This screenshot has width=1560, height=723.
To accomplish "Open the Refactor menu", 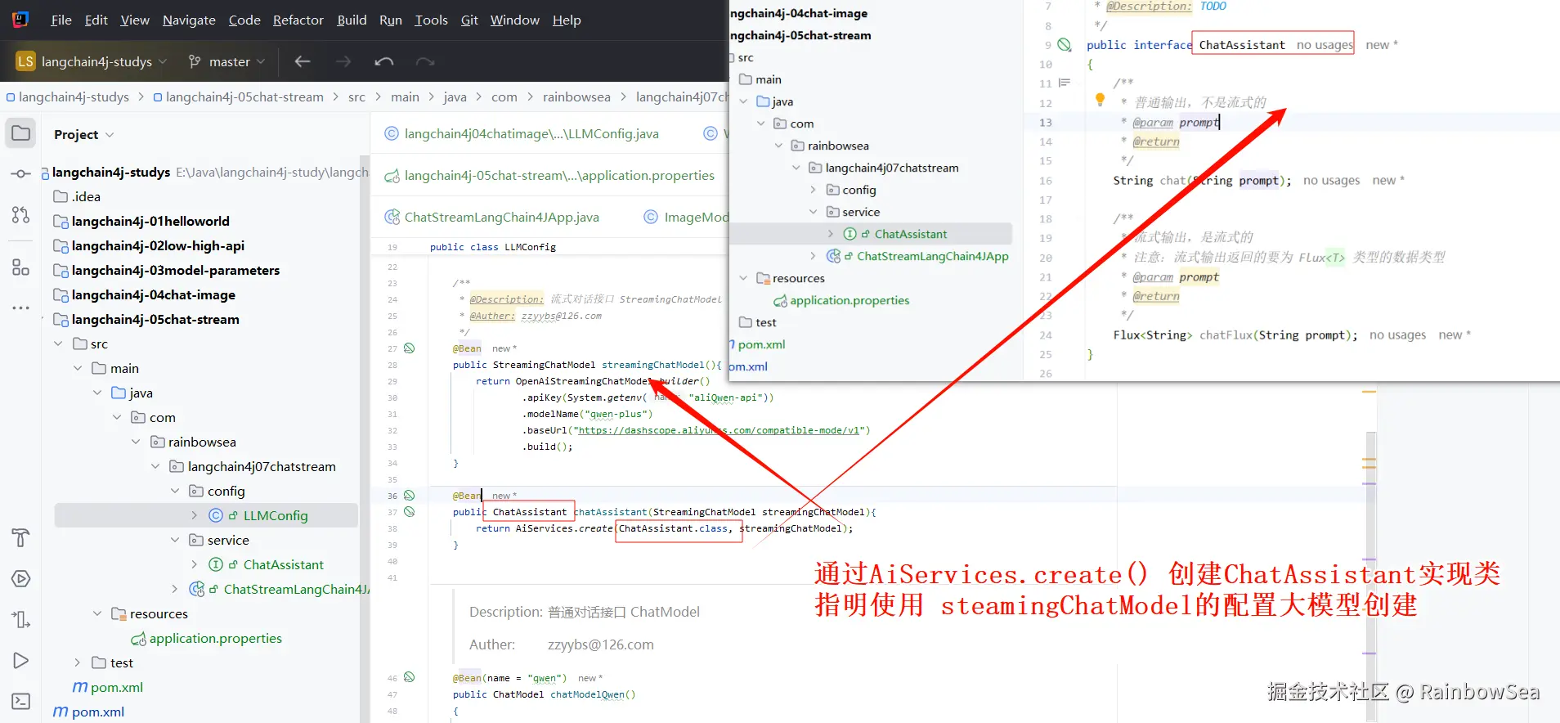I will click(x=298, y=20).
